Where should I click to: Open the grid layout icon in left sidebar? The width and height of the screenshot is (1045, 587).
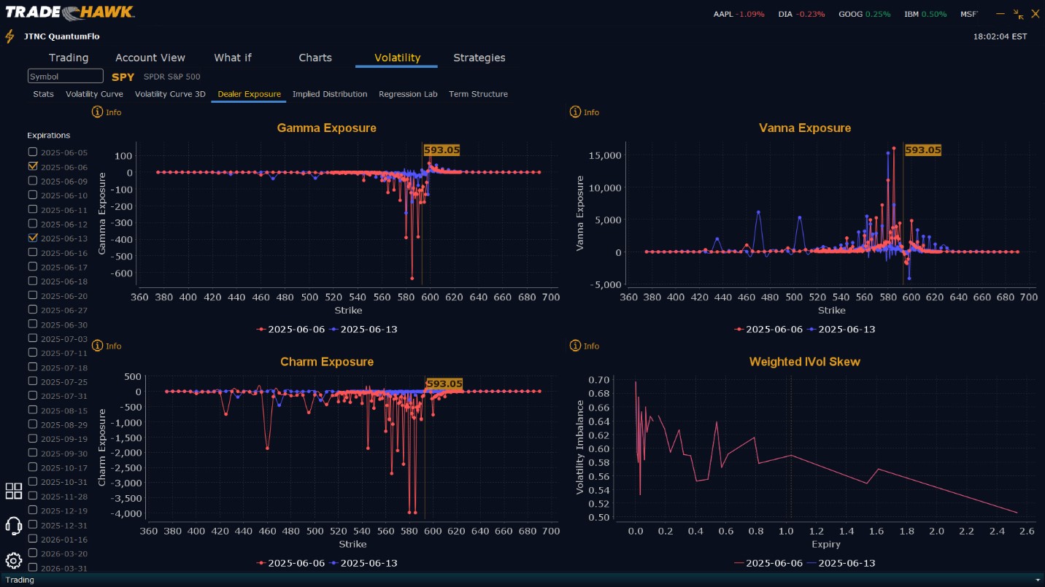click(14, 491)
